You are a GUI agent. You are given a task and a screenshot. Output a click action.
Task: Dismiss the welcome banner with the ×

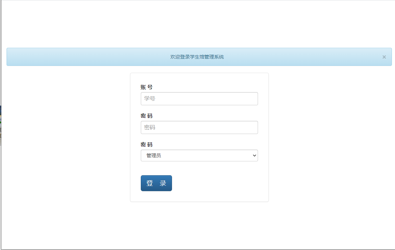click(384, 57)
